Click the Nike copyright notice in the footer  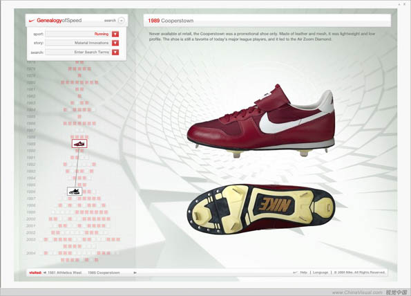pos(359,272)
